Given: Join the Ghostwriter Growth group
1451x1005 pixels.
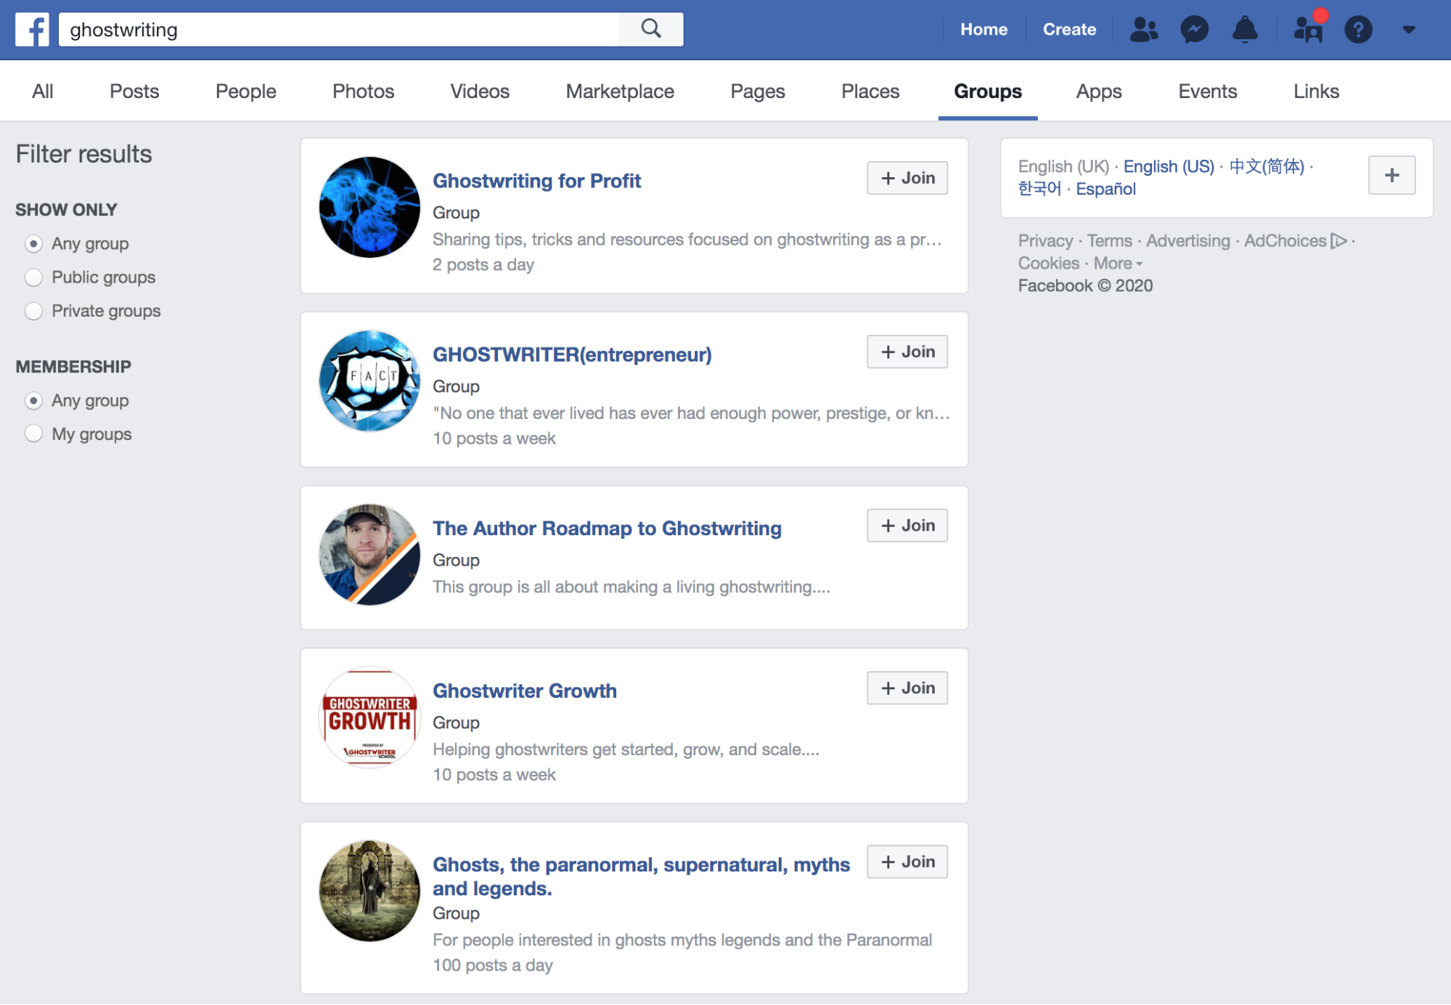Looking at the screenshot, I should click(x=907, y=688).
